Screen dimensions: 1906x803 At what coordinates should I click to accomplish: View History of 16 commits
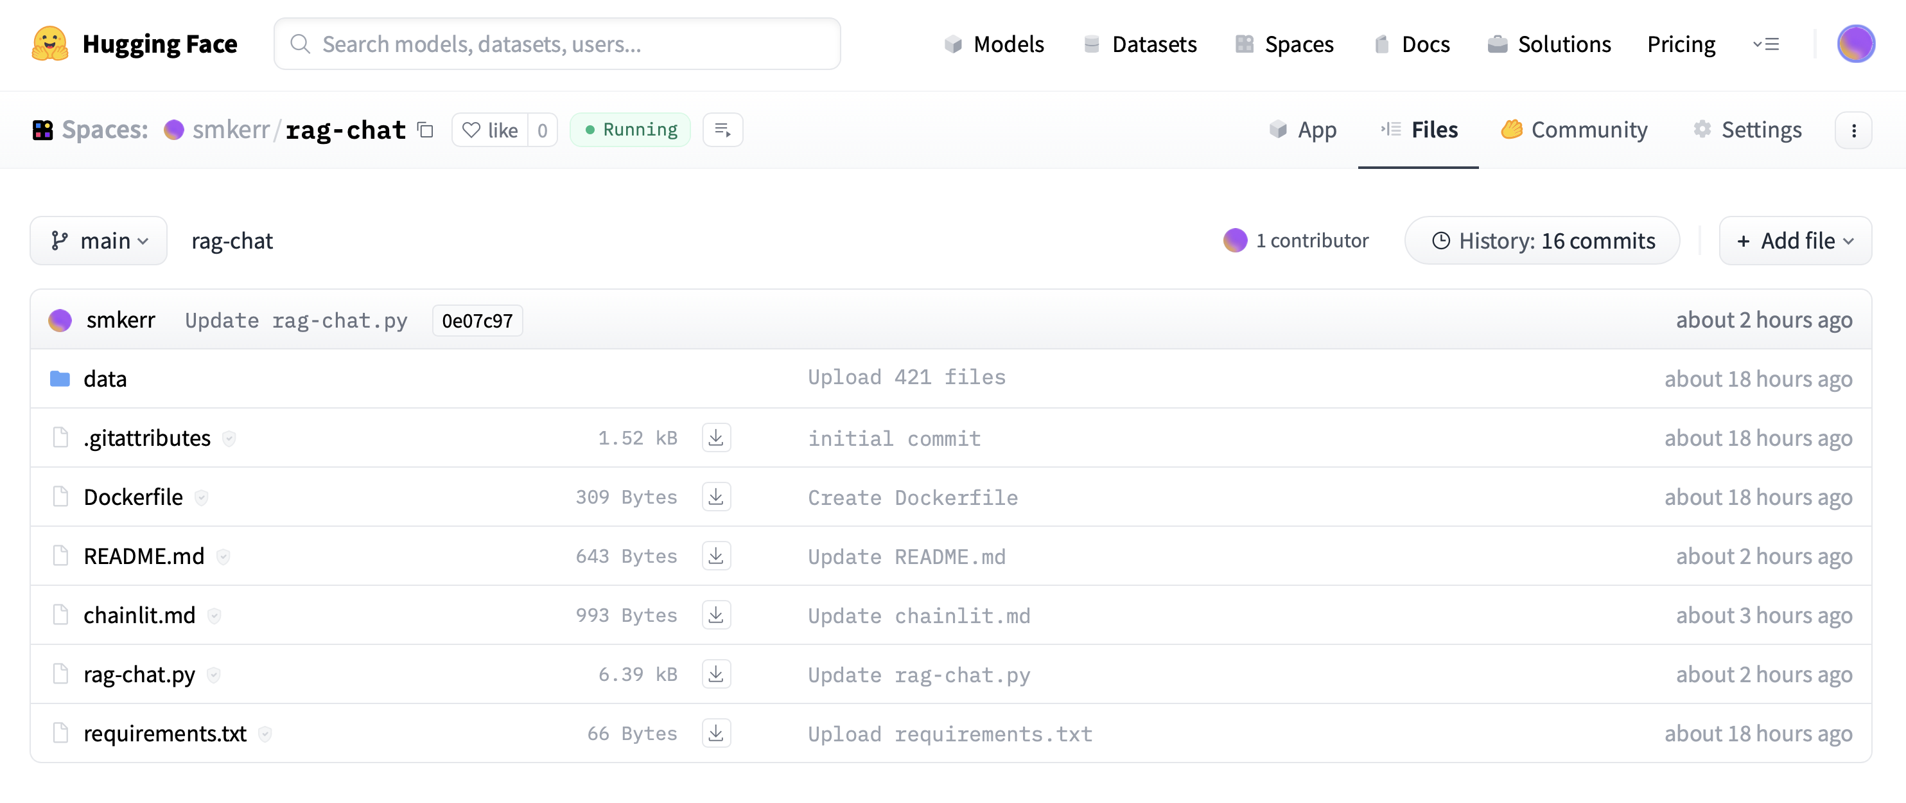(x=1542, y=240)
